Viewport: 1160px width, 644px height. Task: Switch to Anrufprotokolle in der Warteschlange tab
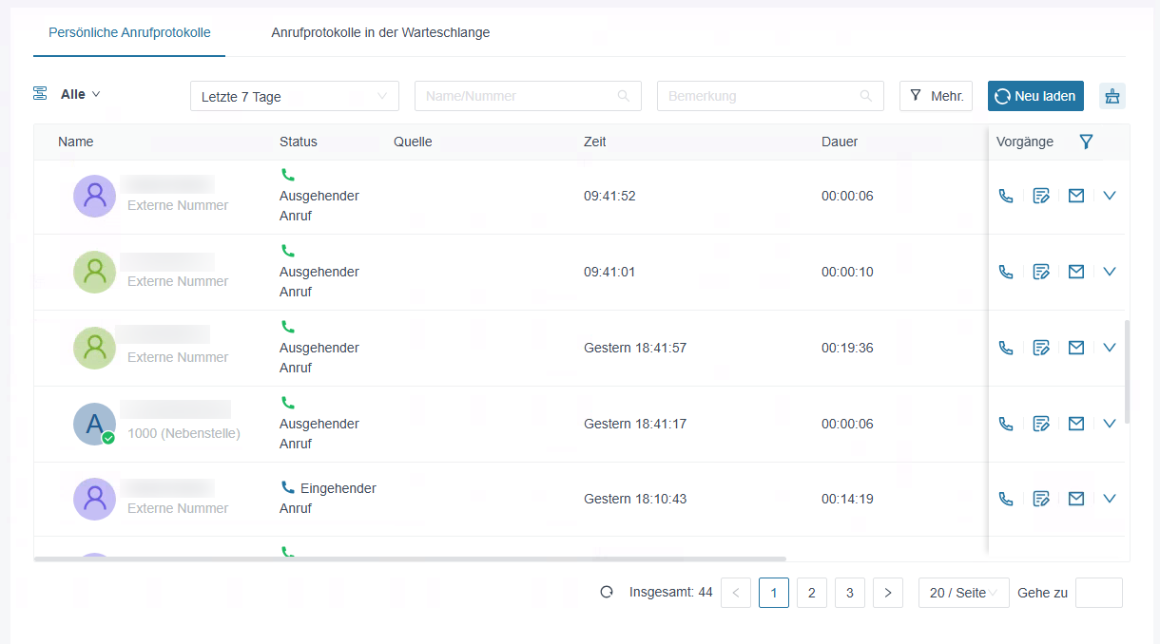(x=380, y=32)
